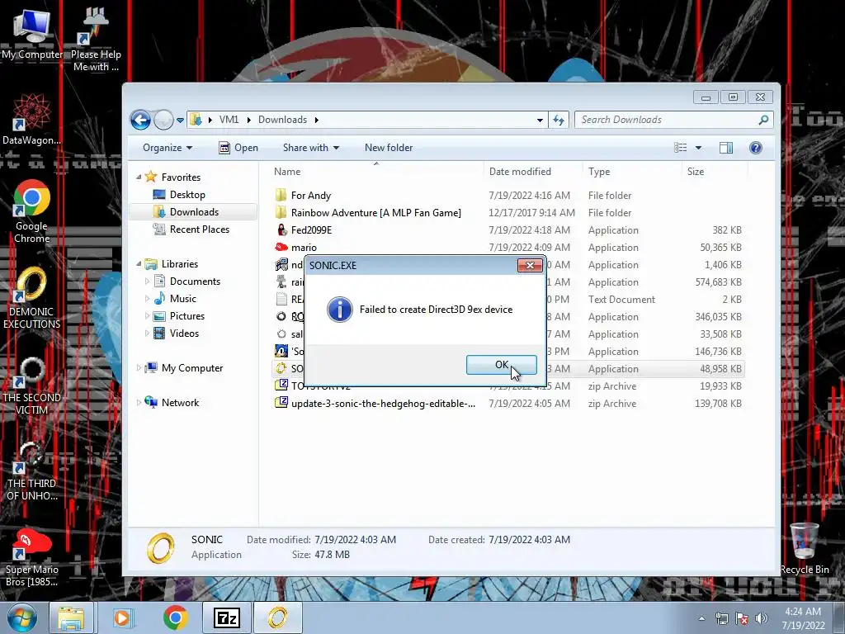Expand the arrow after Downloads breadcrumb
Image resolution: width=845 pixels, height=634 pixels.
317,121
